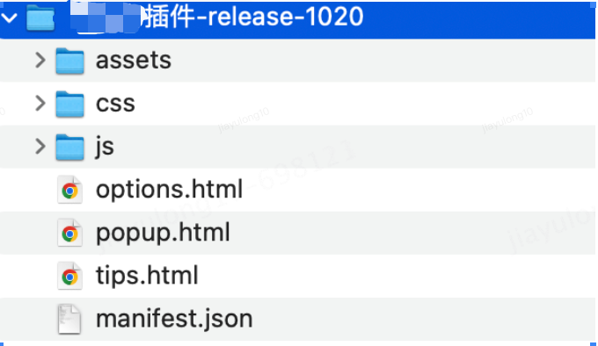Expand the assets folder chevron
Screen dimensions: 598x346
(x=40, y=60)
